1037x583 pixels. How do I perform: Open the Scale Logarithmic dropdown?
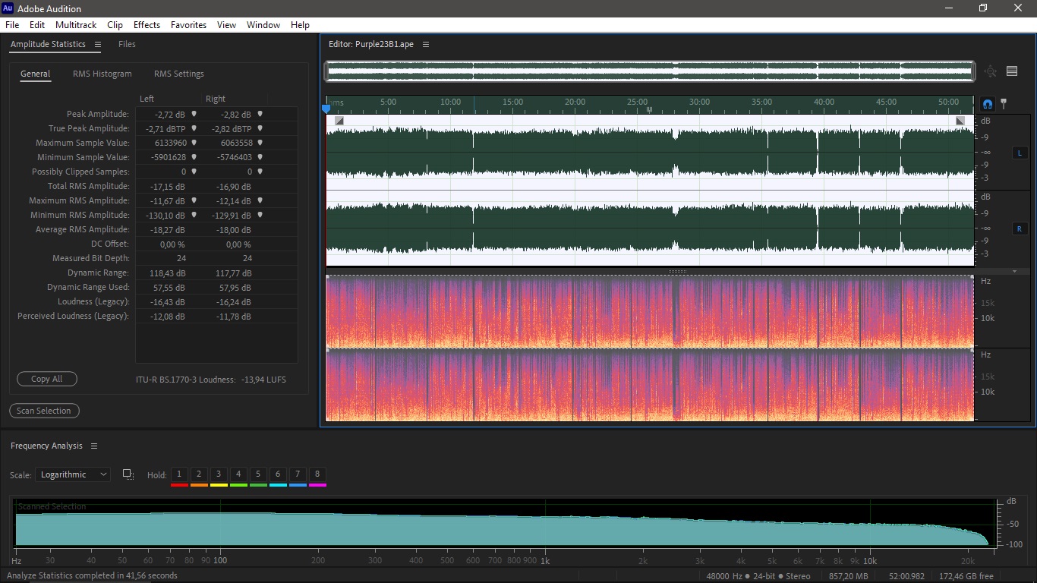[x=73, y=474]
